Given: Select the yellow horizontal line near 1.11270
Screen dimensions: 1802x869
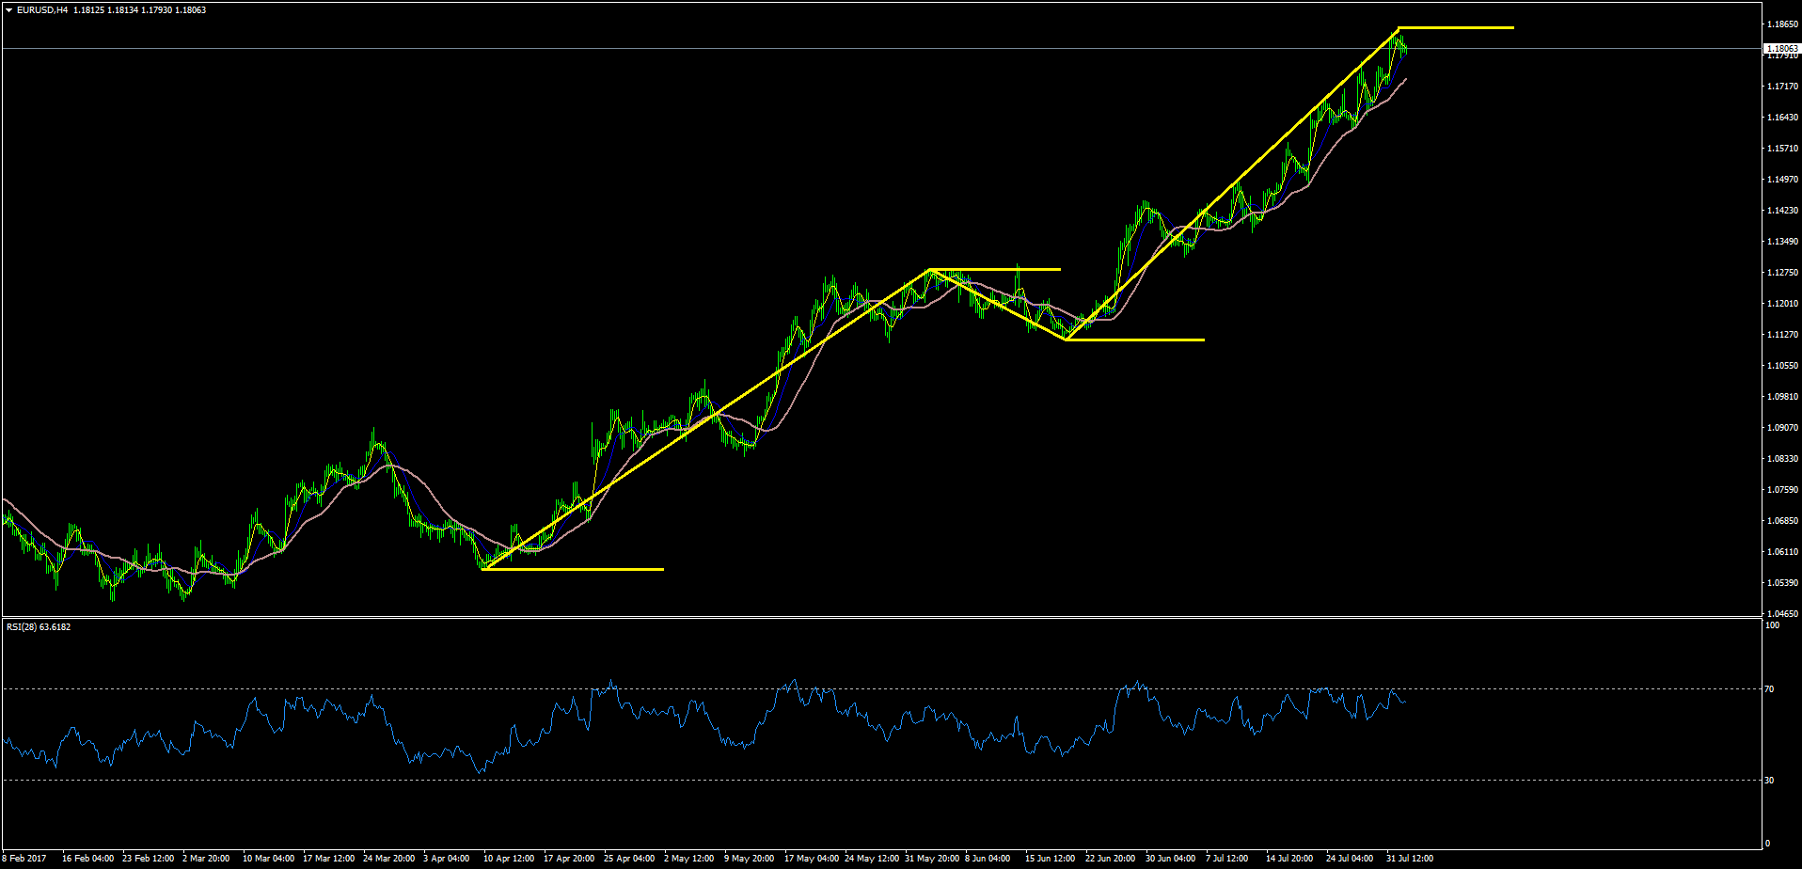Looking at the screenshot, I should pos(1135,340).
